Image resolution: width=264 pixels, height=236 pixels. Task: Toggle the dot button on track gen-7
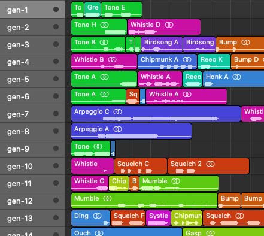[56, 113]
